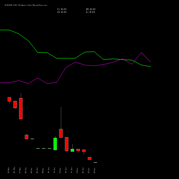Click the red candle with the longest upper wick
This screenshot has height=179, width=179.
pos(61,133)
